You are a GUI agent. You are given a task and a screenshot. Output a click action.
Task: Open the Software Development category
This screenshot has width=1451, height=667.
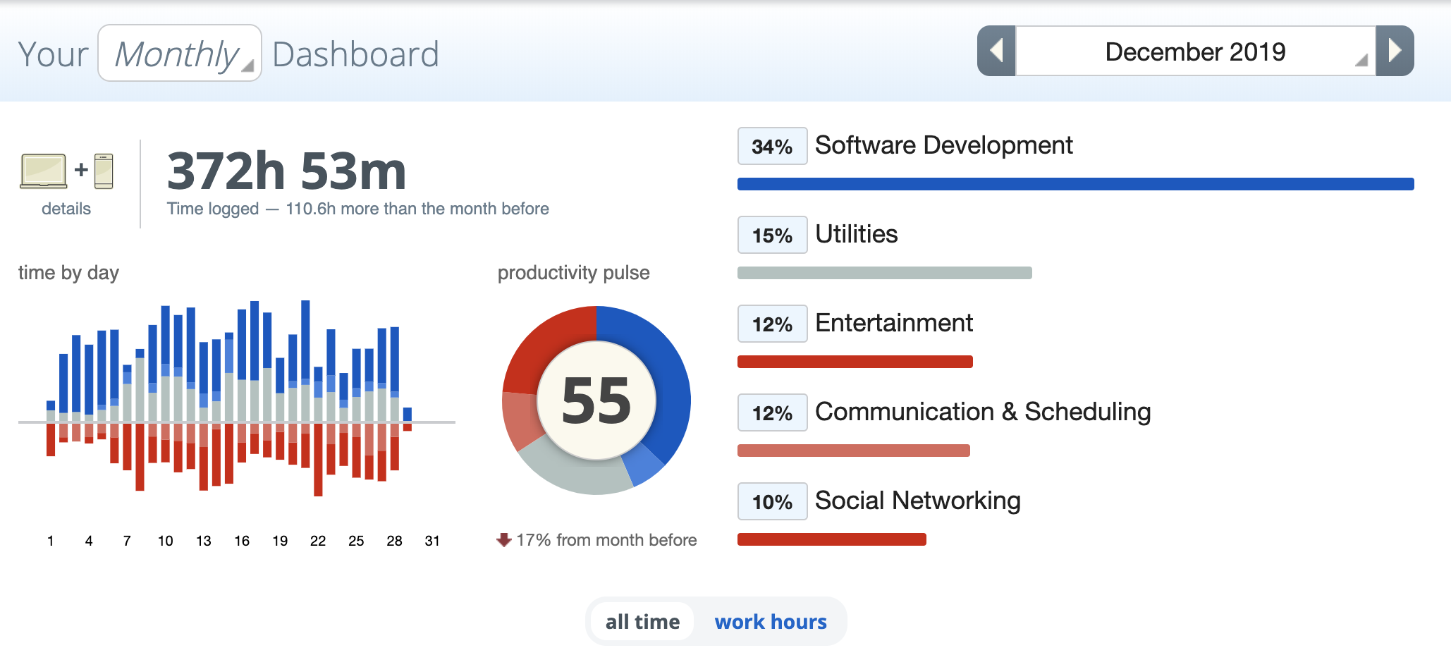tap(943, 145)
